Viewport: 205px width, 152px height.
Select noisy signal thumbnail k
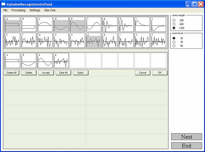[x=12, y=40]
